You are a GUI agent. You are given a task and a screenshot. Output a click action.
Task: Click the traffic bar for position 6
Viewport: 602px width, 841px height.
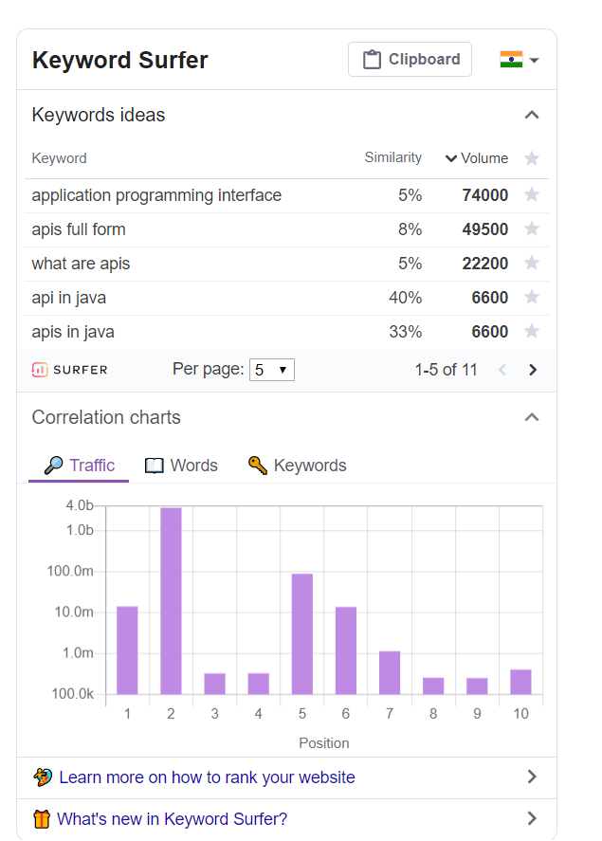click(346, 650)
